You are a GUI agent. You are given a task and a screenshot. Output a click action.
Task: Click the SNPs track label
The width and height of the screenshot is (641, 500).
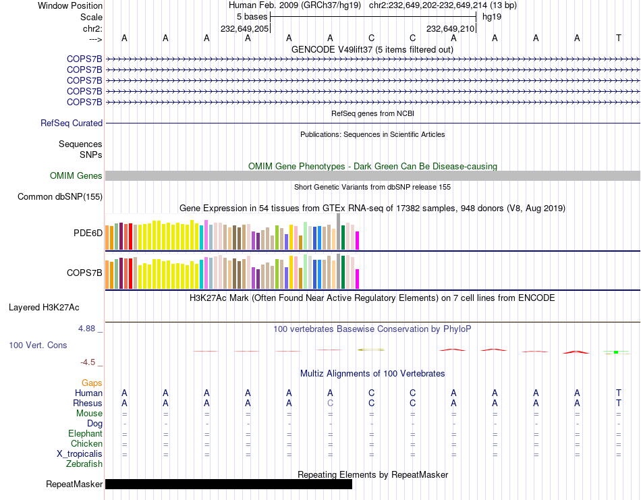(x=91, y=155)
